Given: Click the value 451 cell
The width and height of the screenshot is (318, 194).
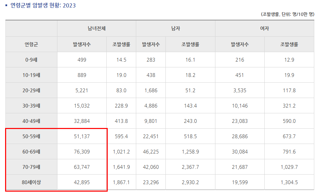Looking at the screenshot, I should click(x=240, y=75).
